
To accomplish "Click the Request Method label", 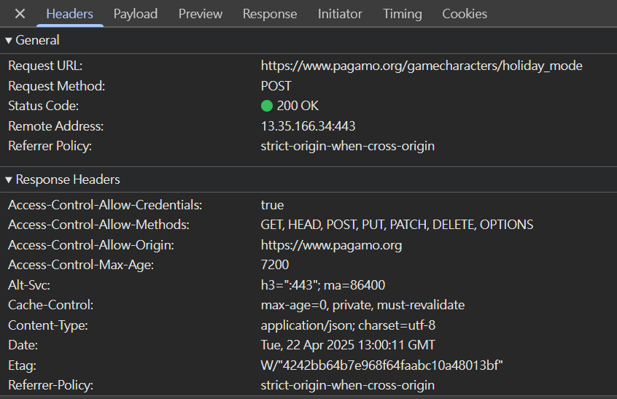I will pyautogui.click(x=56, y=86).
